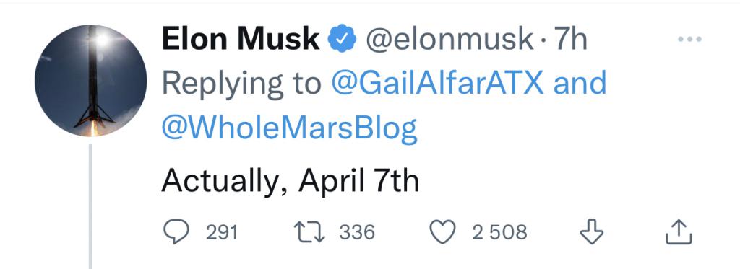Tap the downvote arrow icon
Image resolution: width=740 pixels, height=269 pixels.
click(592, 231)
